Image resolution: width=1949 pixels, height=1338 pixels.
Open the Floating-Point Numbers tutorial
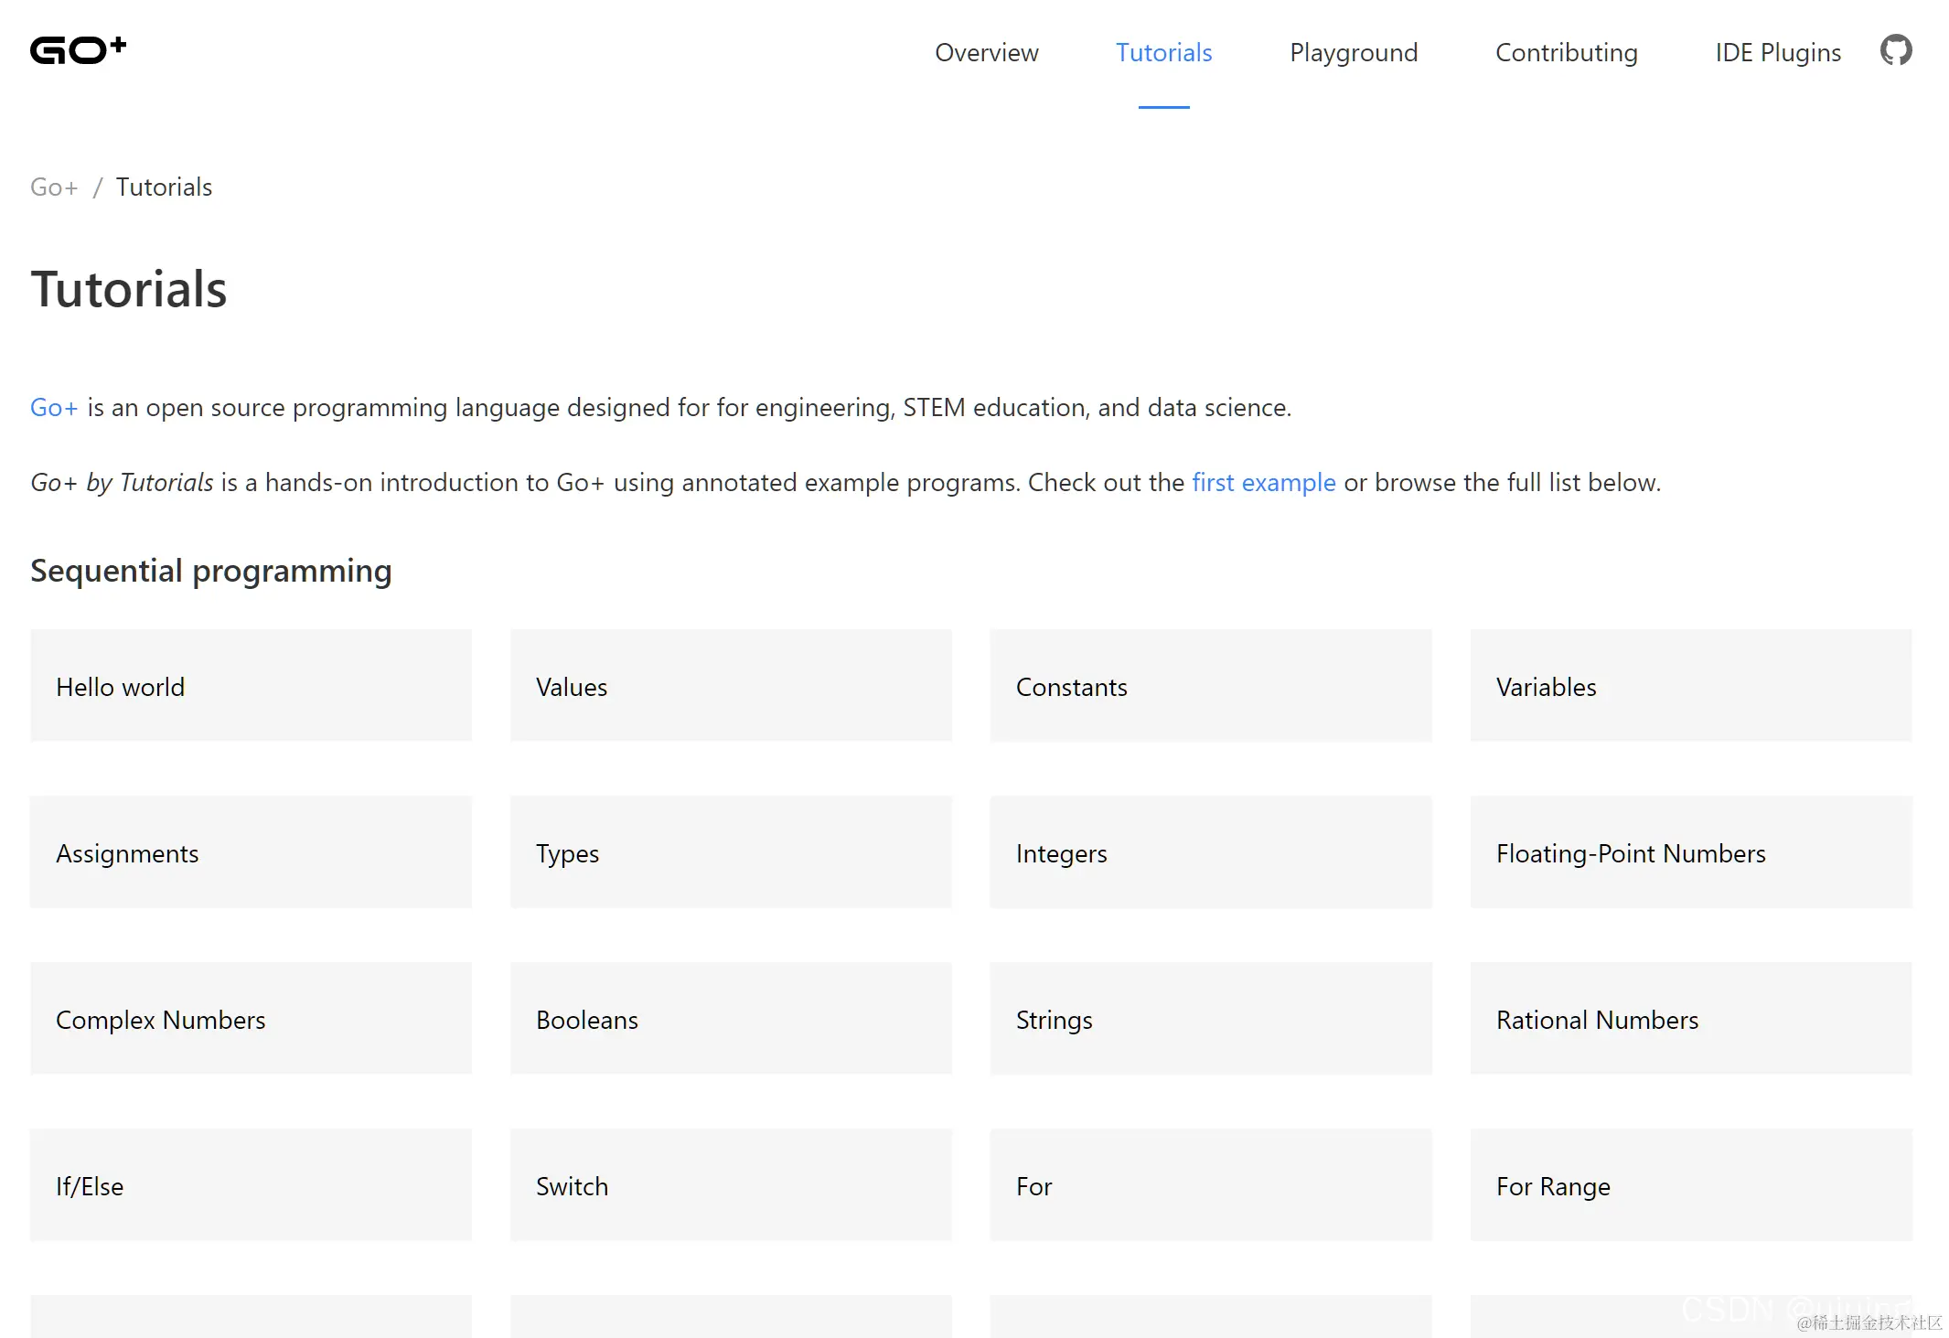point(1690,852)
